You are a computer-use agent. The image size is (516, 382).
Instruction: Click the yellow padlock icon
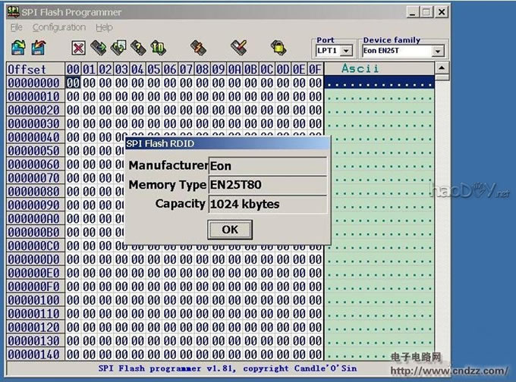(278, 48)
